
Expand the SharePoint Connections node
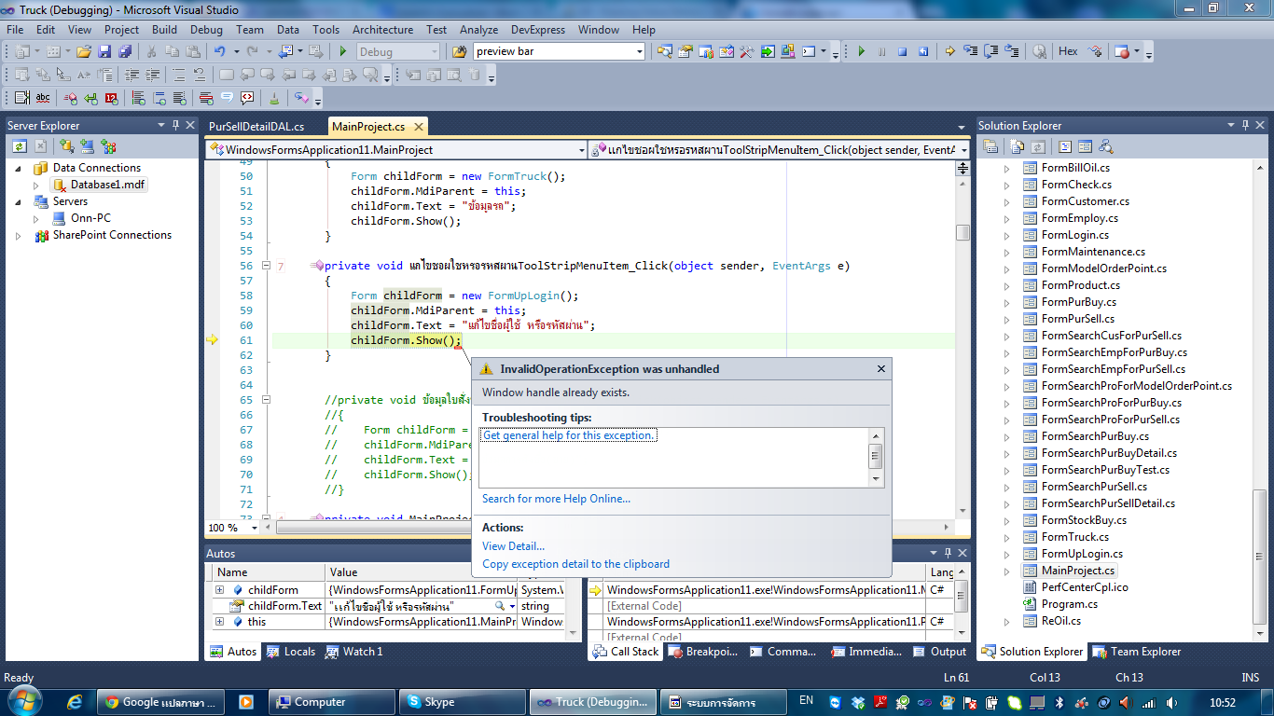tap(19, 235)
